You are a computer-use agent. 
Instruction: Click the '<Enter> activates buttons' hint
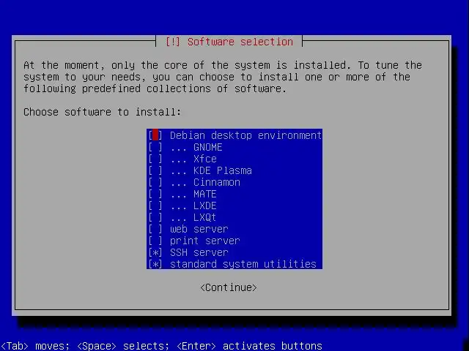(x=249, y=346)
